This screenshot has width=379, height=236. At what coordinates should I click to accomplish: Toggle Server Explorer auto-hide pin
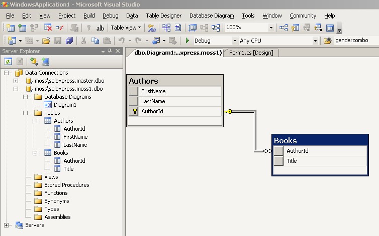pos(110,51)
